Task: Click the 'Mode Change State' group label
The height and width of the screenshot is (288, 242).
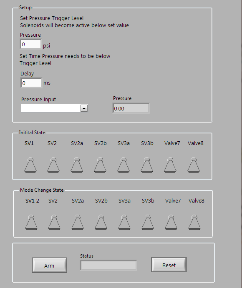Action: click(42, 190)
